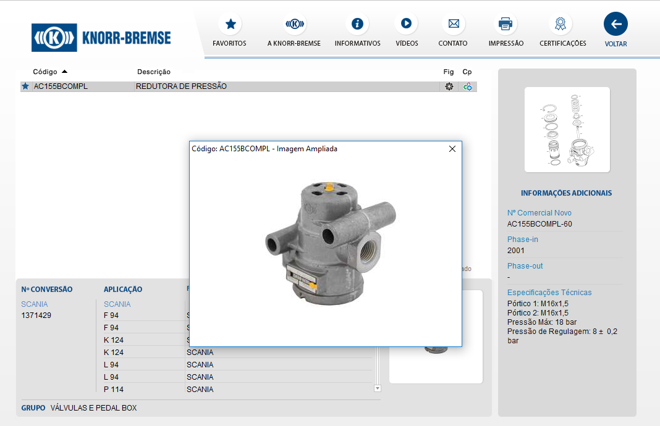The width and height of the screenshot is (660, 426).
Task: Select the REDUTORA DE PRESSÃO row
Action: (x=181, y=86)
